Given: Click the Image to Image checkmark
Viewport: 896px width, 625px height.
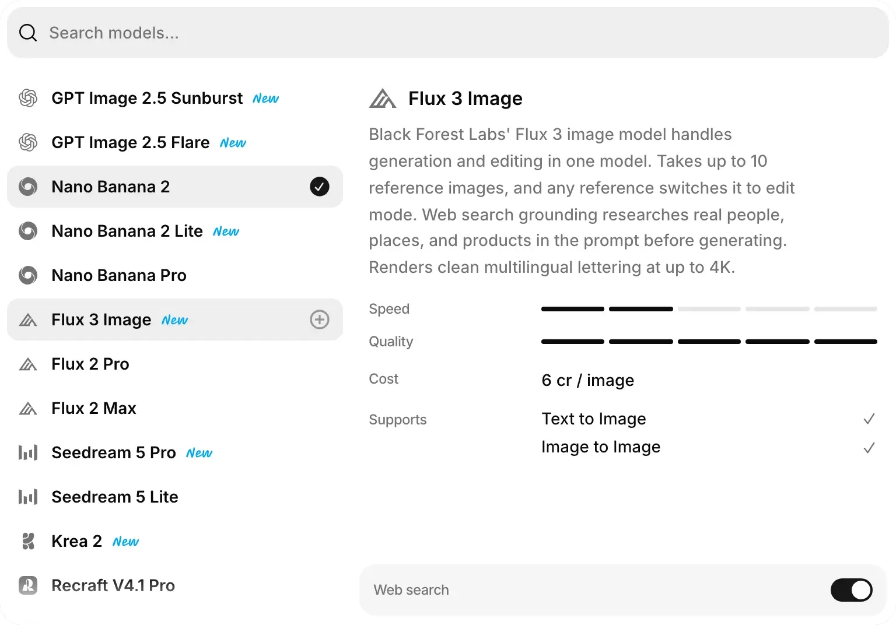Looking at the screenshot, I should click(869, 448).
